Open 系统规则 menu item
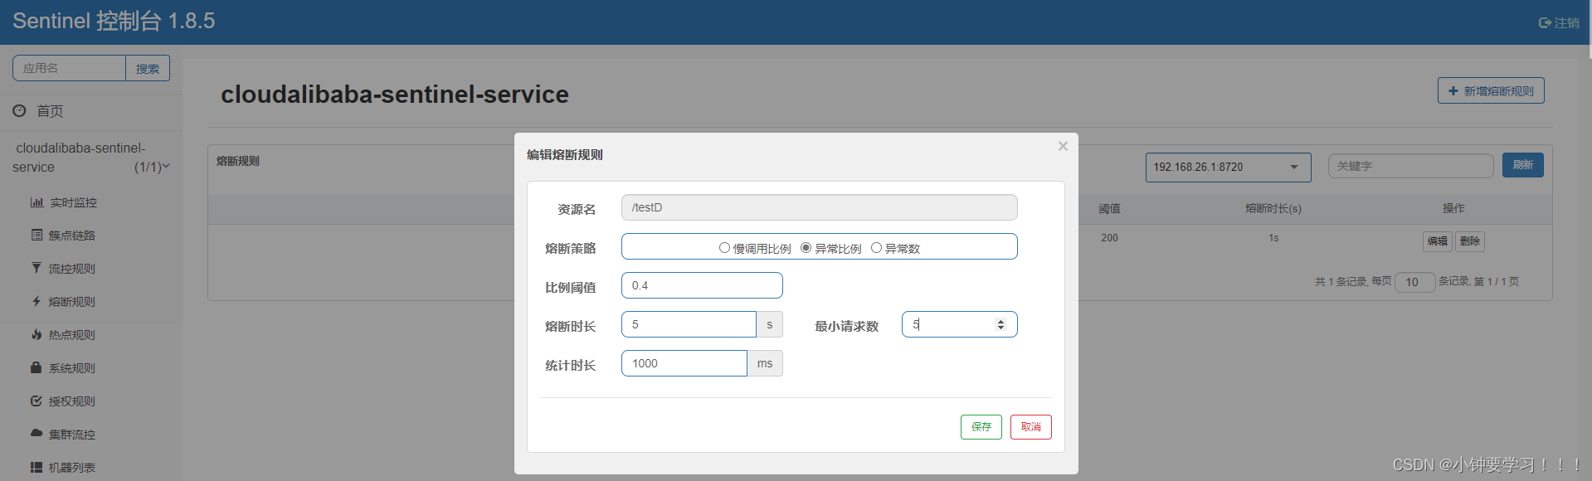The width and height of the screenshot is (1592, 481). (72, 368)
